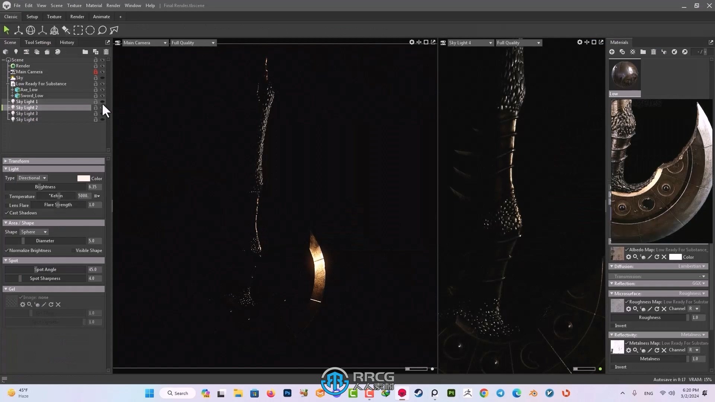
Task: Pick the light Color swatch
Action: pyautogui.click(x=83, y=178)
